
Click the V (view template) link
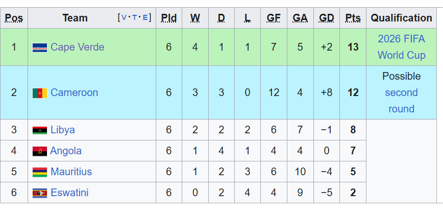[x=125, y=18]
